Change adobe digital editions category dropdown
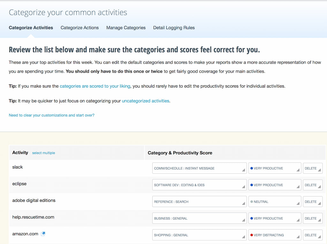Viewport: 327px width, 244px height. click(199, 202)
